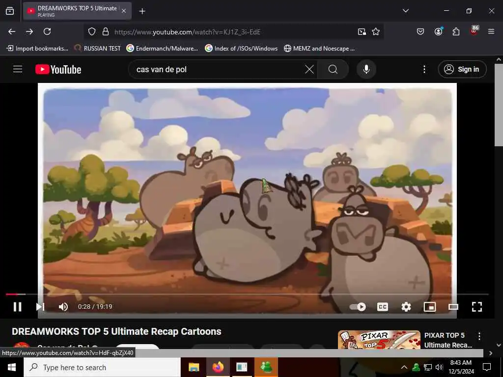This screenshot has height=377, width=503.
Task: Open YouTube settings three-dot menu
Action: (x=424, y=69)
